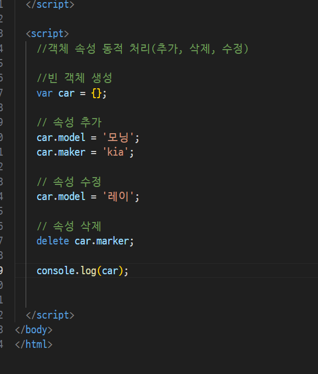Click the closing </body> tag

click(x=33, y=330)
